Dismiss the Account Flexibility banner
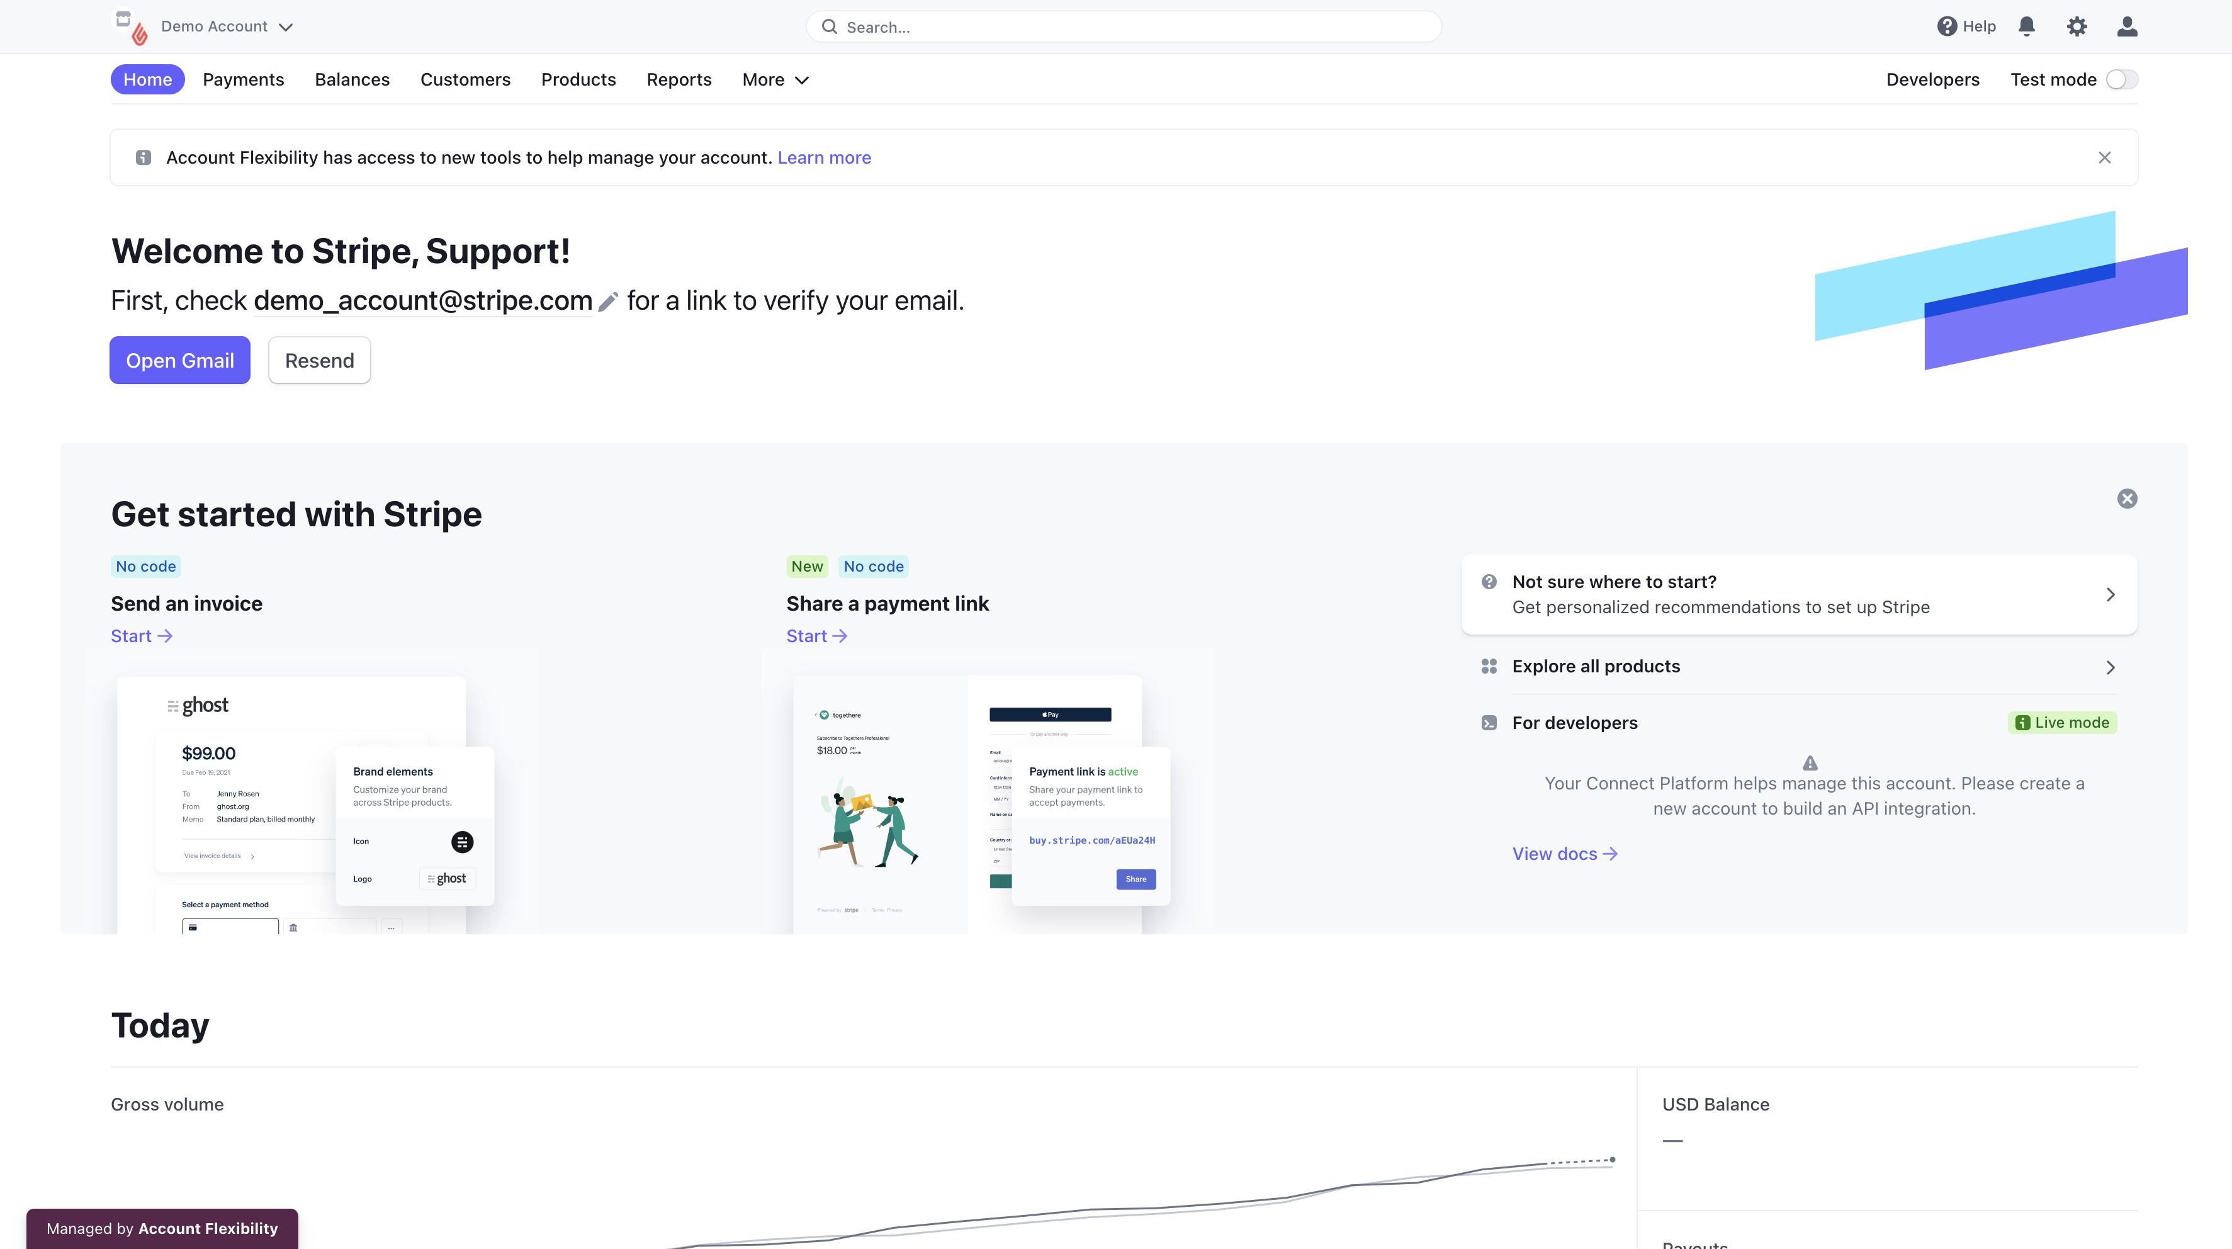Image resolution: width=2232 pixels, height=1249 pixels. (x=2104, y=158)
